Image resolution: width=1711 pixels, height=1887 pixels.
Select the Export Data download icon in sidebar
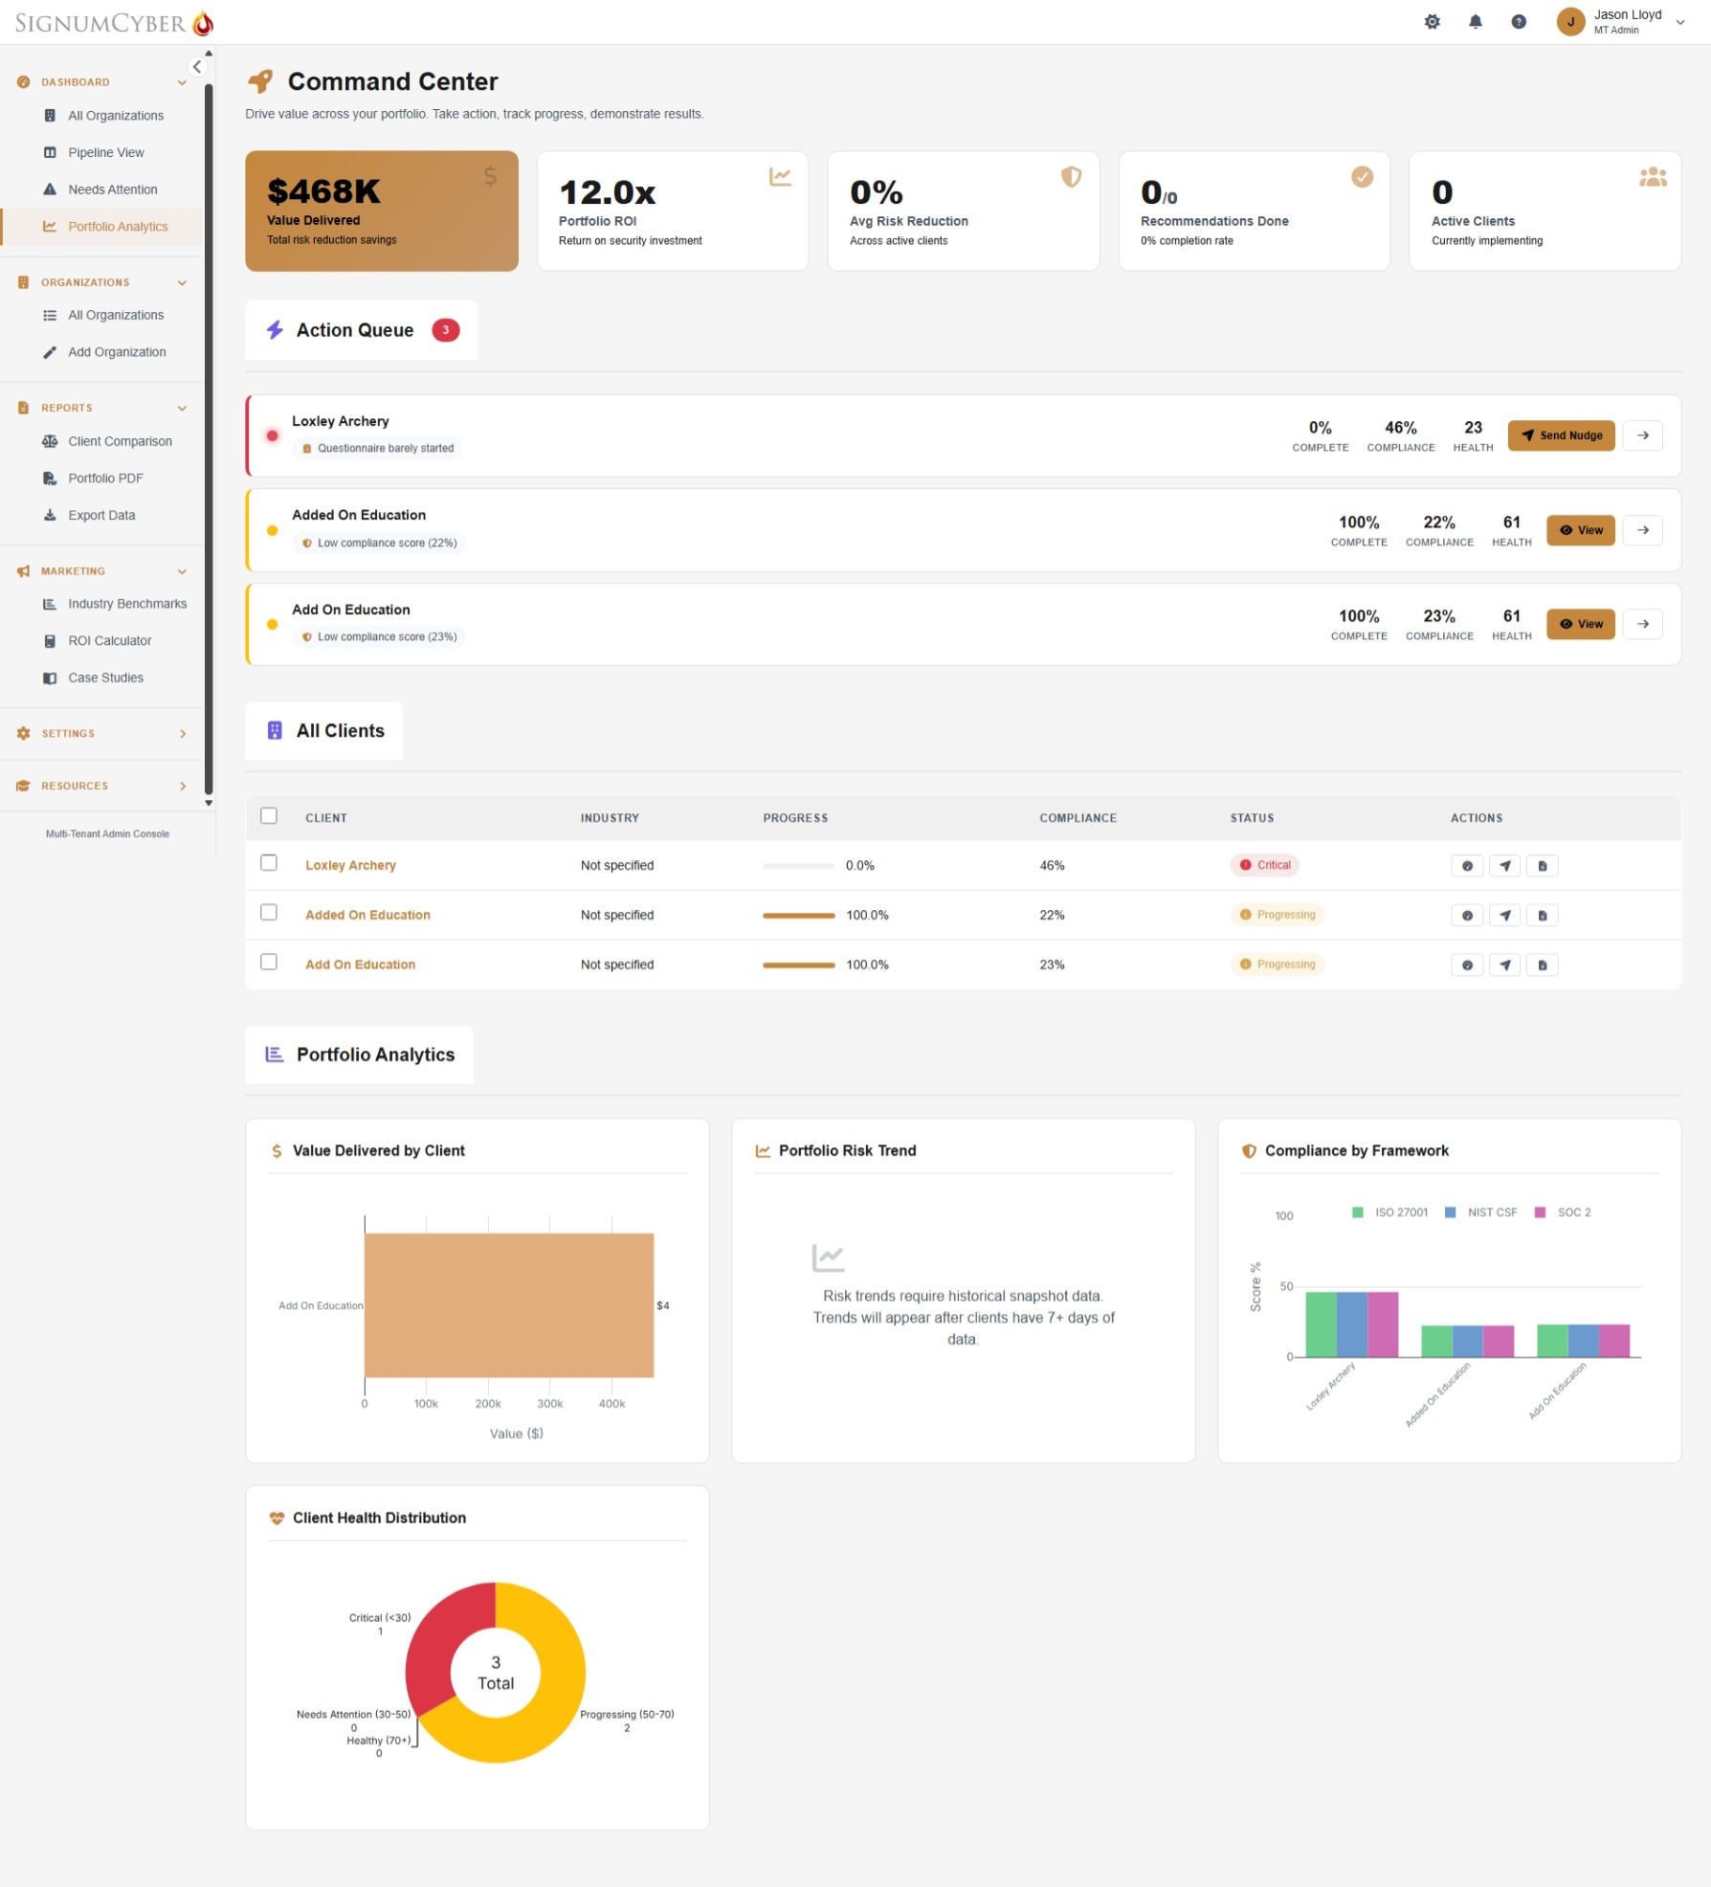click(x=50, y=515)
